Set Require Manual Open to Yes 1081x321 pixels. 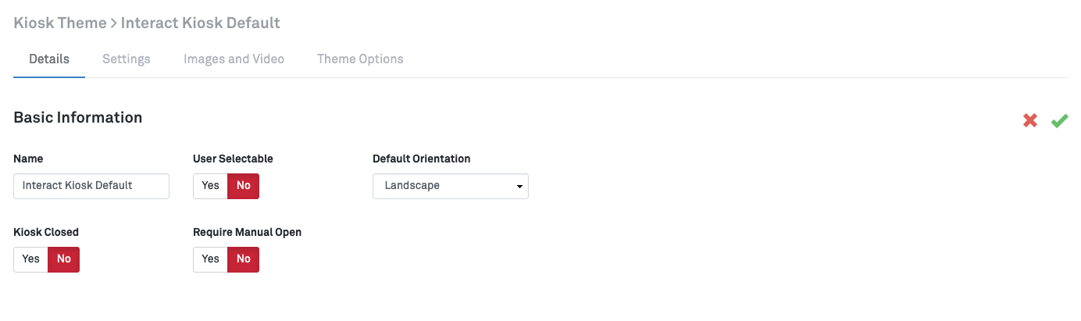click(210, 259)
